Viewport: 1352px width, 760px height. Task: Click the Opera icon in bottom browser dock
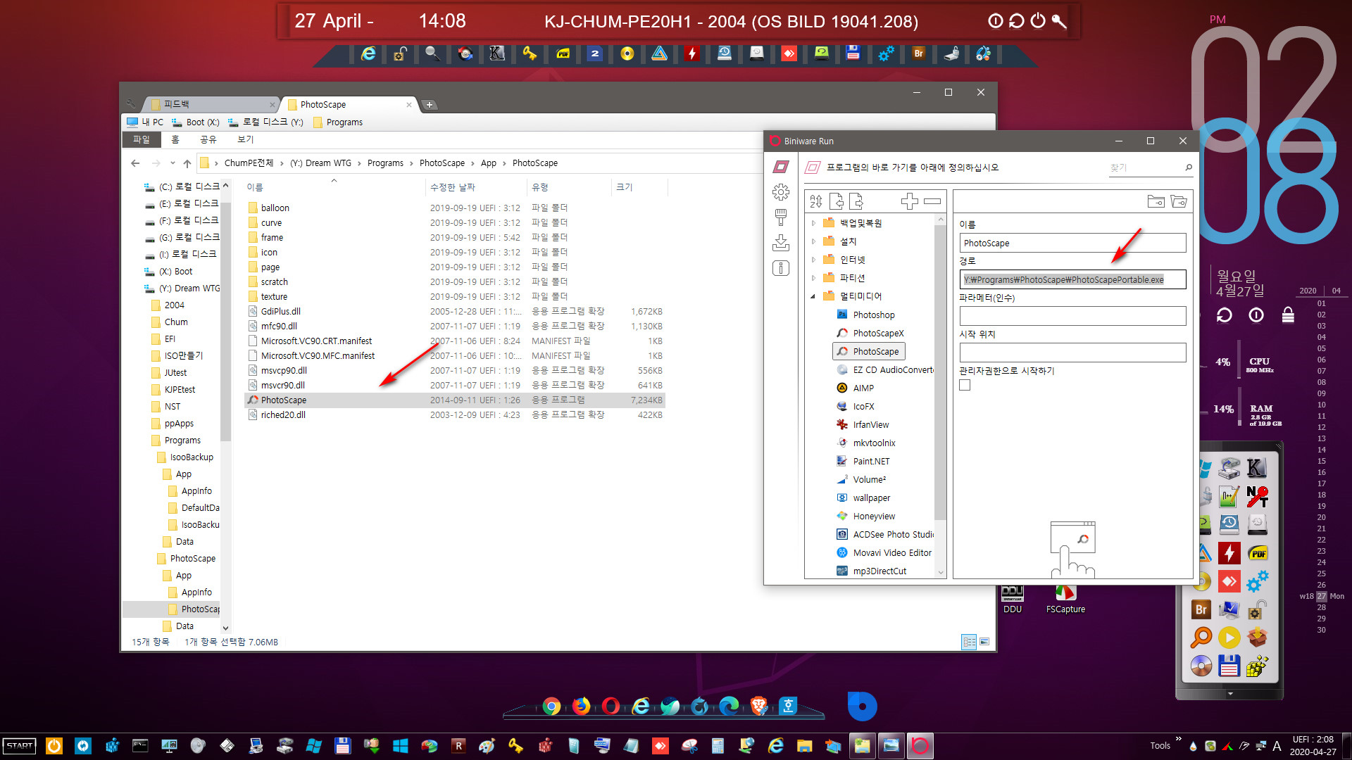[611, 706]
